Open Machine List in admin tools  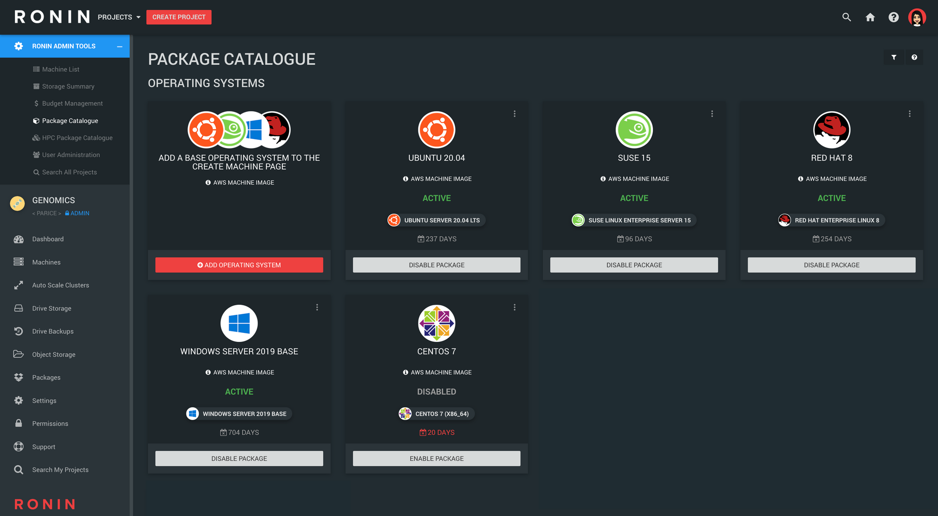pos(61,69)
